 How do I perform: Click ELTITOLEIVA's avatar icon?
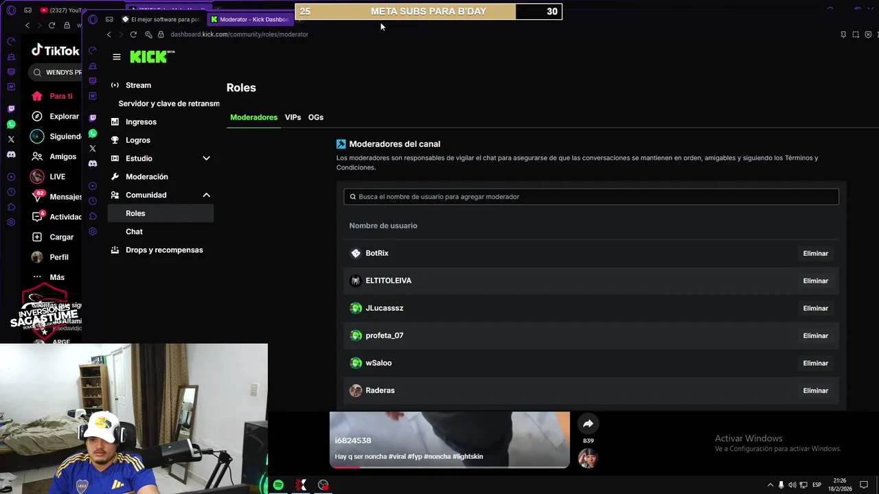pyautogui.click(x=356, y=281)
